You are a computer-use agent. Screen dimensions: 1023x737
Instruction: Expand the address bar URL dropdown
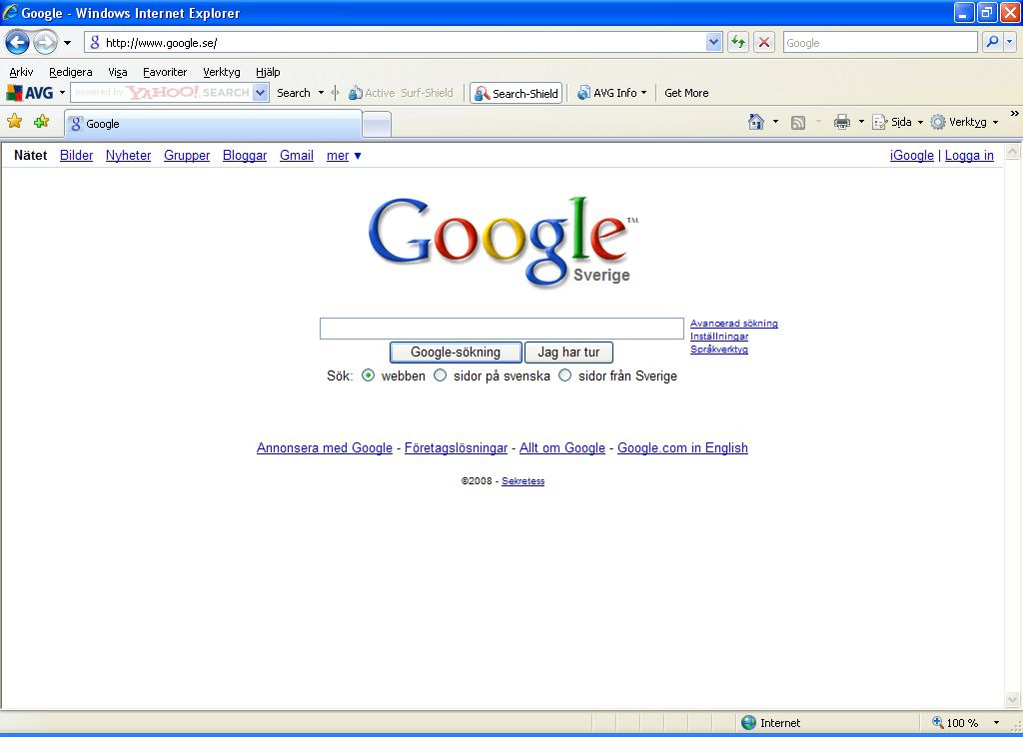pos(713,42)
